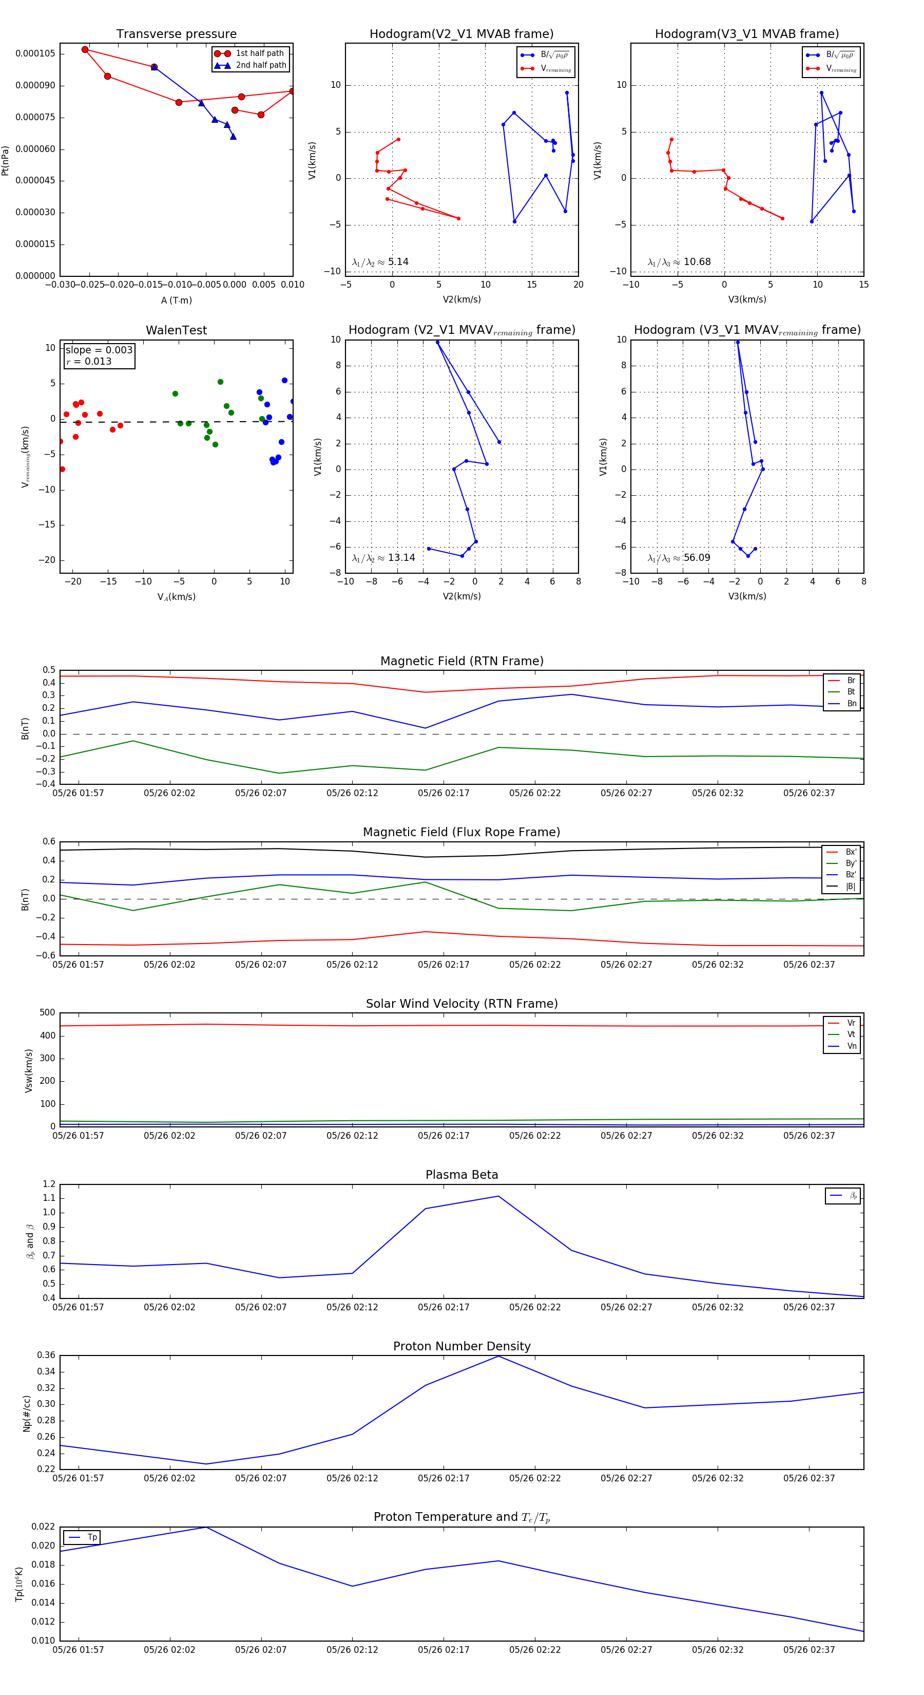
Task: Click the eigenvalue ratio annotation reading 5.14
Action: (380, 262)
